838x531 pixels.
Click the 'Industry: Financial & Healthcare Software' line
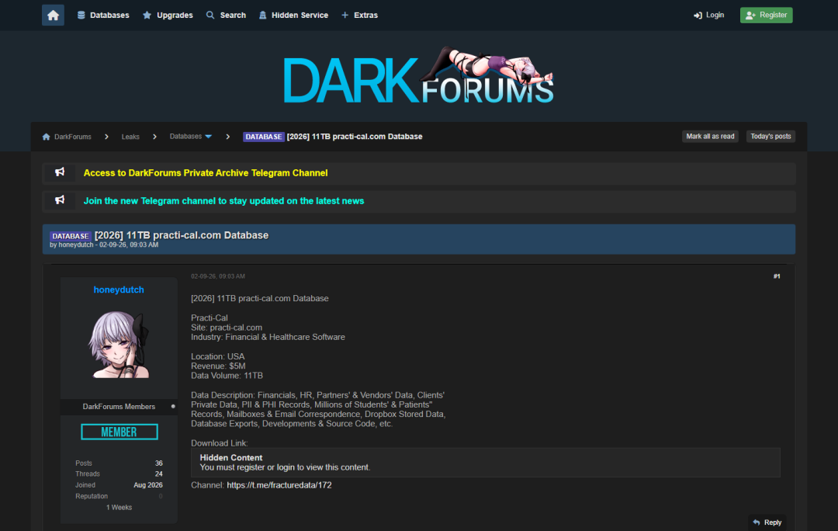268,337
